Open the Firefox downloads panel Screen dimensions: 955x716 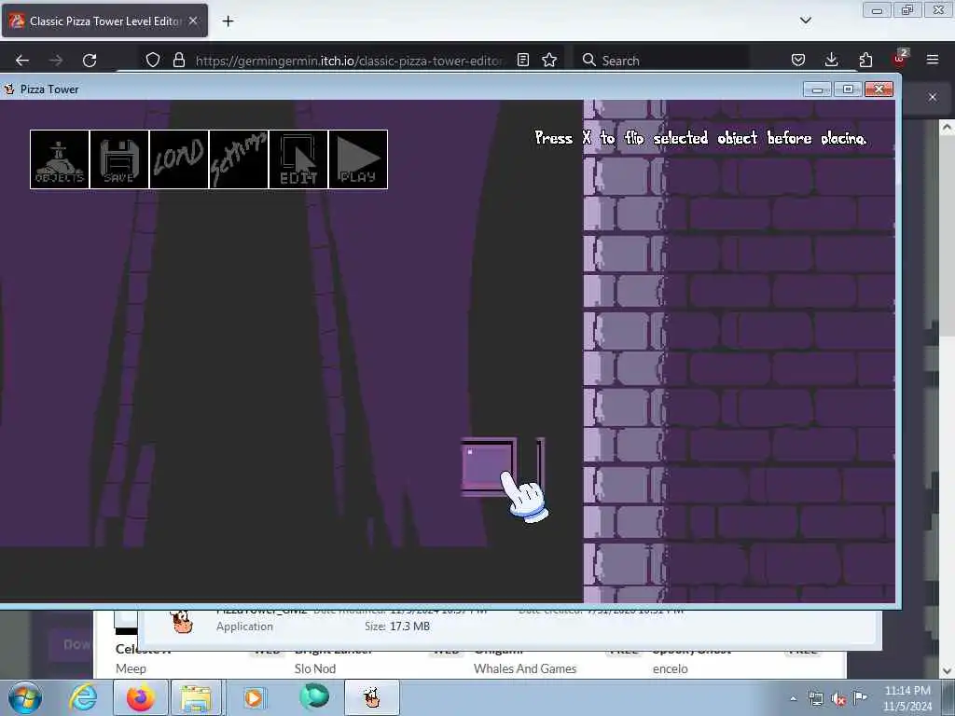[831, 60]
